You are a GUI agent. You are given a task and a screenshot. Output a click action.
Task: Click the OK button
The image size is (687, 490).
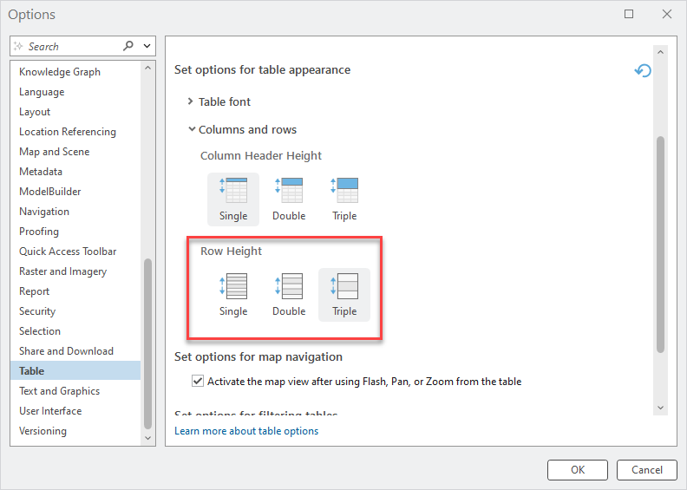click(577, 470)
